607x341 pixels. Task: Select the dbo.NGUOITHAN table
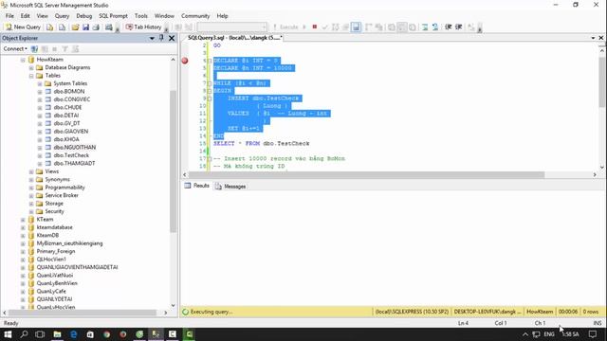click(75, 148)
